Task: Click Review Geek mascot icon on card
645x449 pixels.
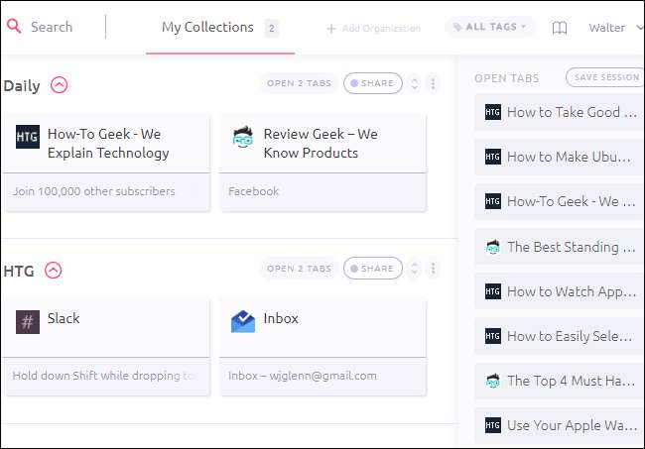Action: (x=243, y=137)
